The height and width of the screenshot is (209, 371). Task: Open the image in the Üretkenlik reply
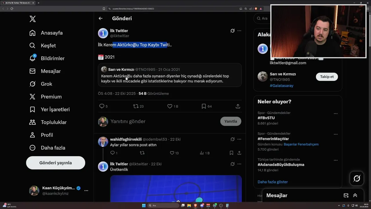(x=176, y=189)
